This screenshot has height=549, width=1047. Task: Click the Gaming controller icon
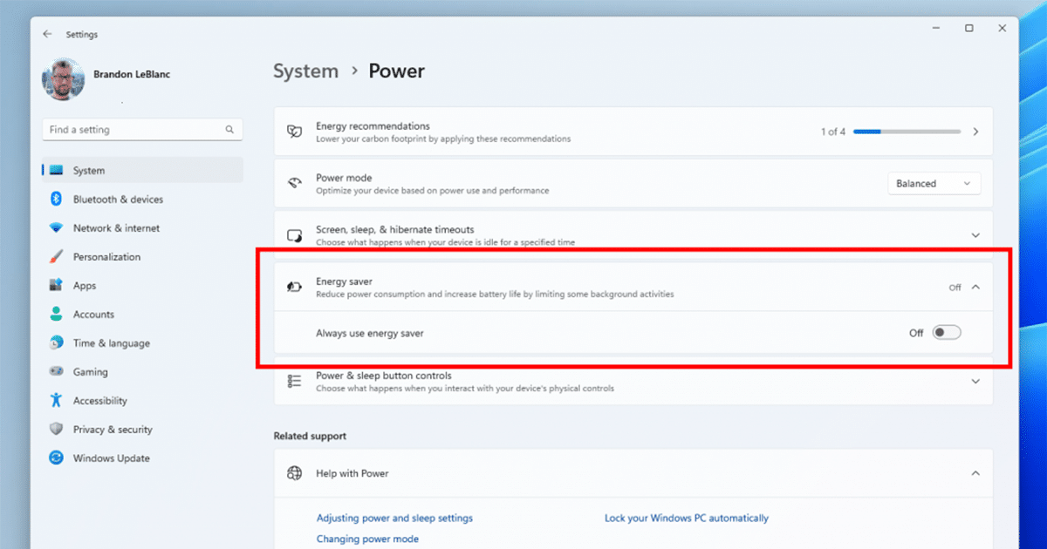point(56,372)
